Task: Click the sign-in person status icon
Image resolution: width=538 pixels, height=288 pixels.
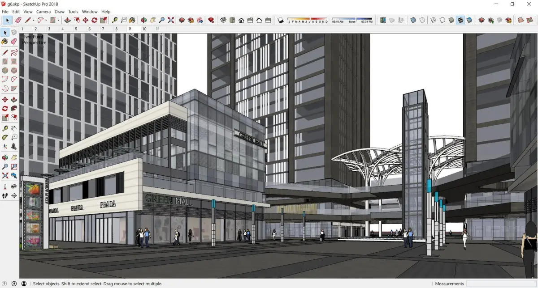Action: [x=24, y=284]
